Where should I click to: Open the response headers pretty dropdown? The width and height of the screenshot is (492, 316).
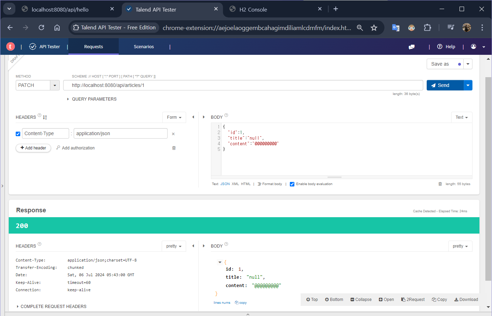[174, 246]
